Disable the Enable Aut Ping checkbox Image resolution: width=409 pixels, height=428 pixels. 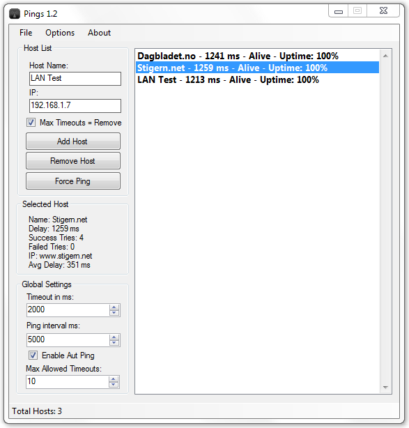(33, 355)
